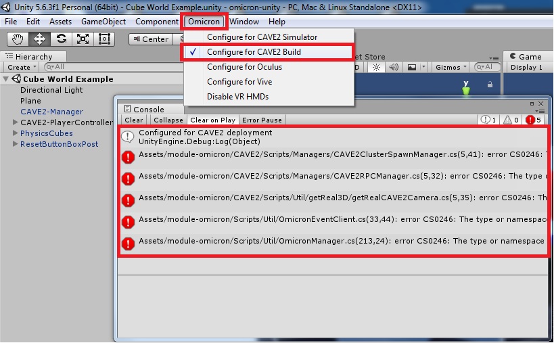Toggle scene audio speaker icon

[x=394, y=67]
